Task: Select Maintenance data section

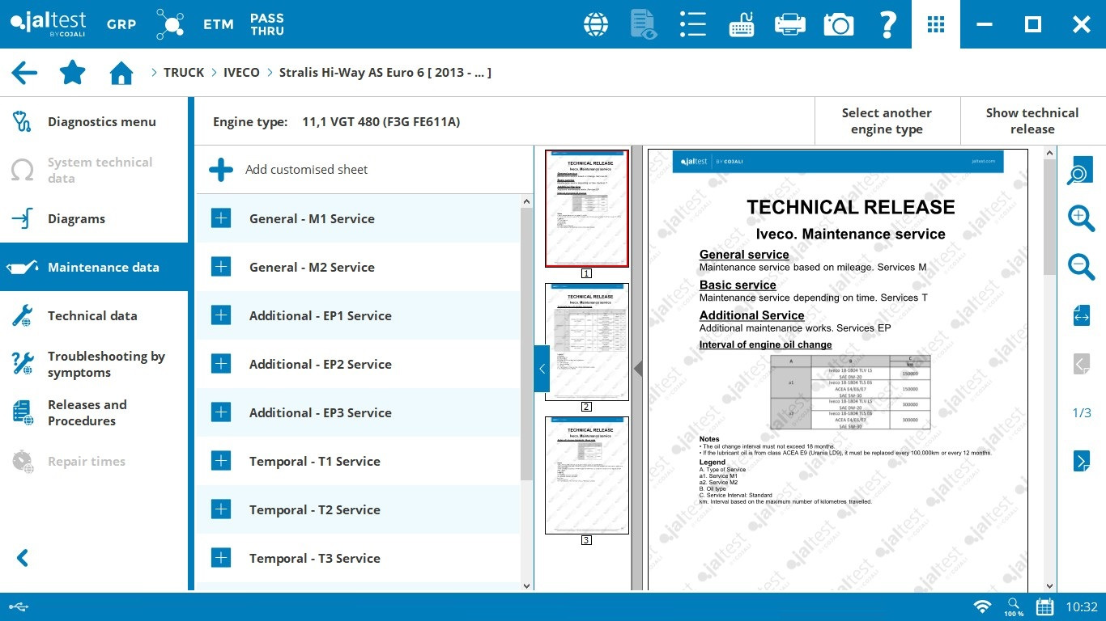Action: tap(94, 267)
